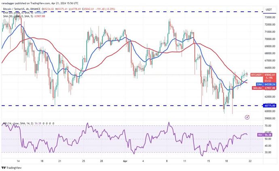
Task: Click the 60775.00 support level label
Action: (x=270, y=106)
